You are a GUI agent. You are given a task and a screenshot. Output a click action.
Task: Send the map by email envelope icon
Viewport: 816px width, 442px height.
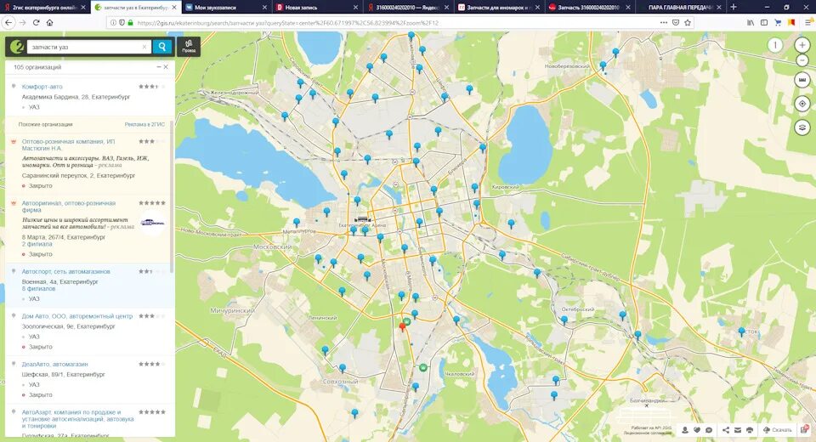738,430
